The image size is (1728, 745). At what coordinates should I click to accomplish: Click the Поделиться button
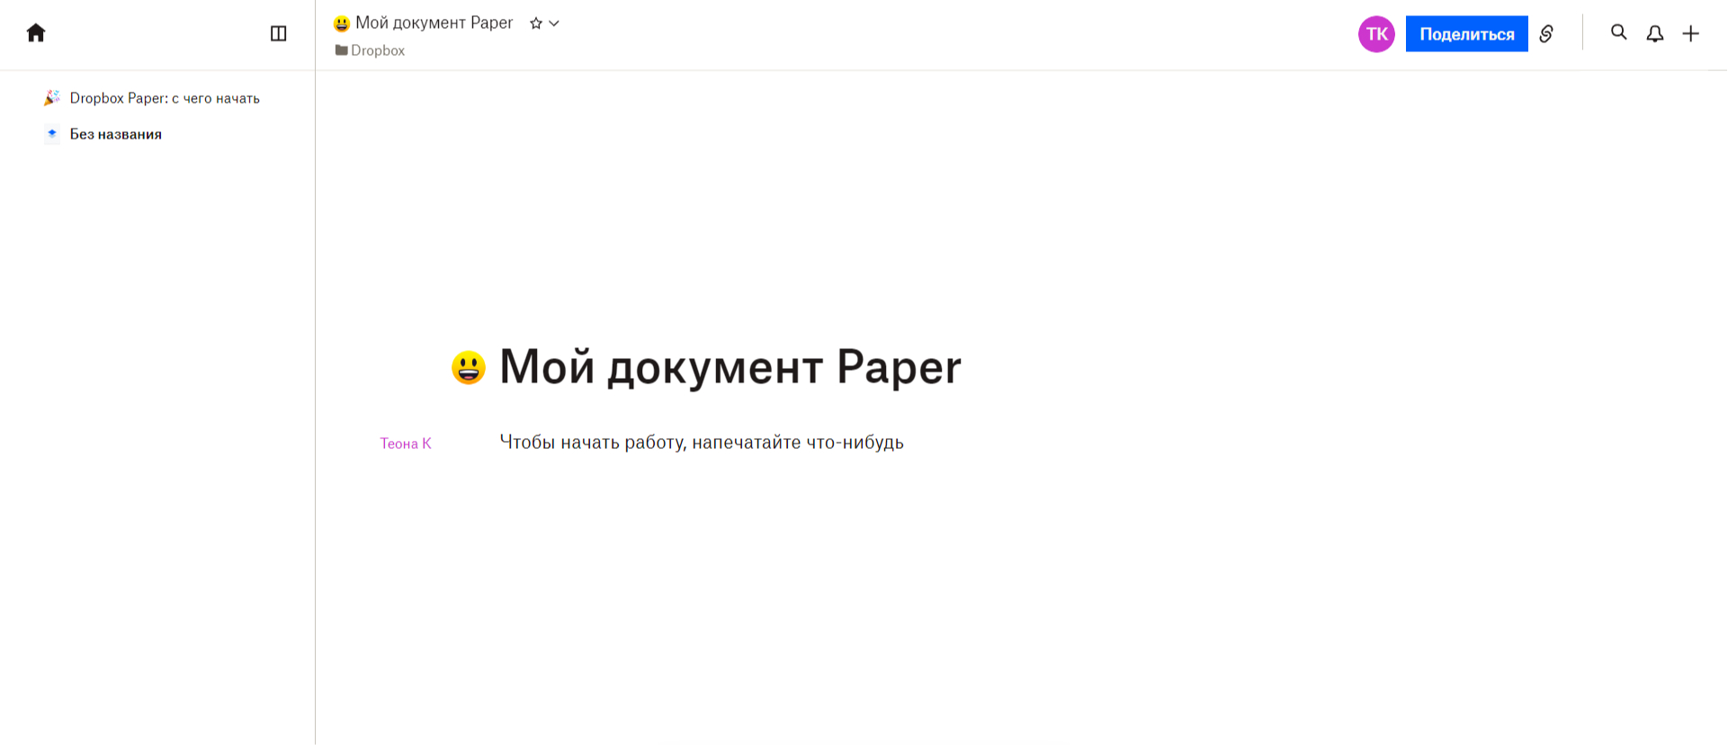1467,34
